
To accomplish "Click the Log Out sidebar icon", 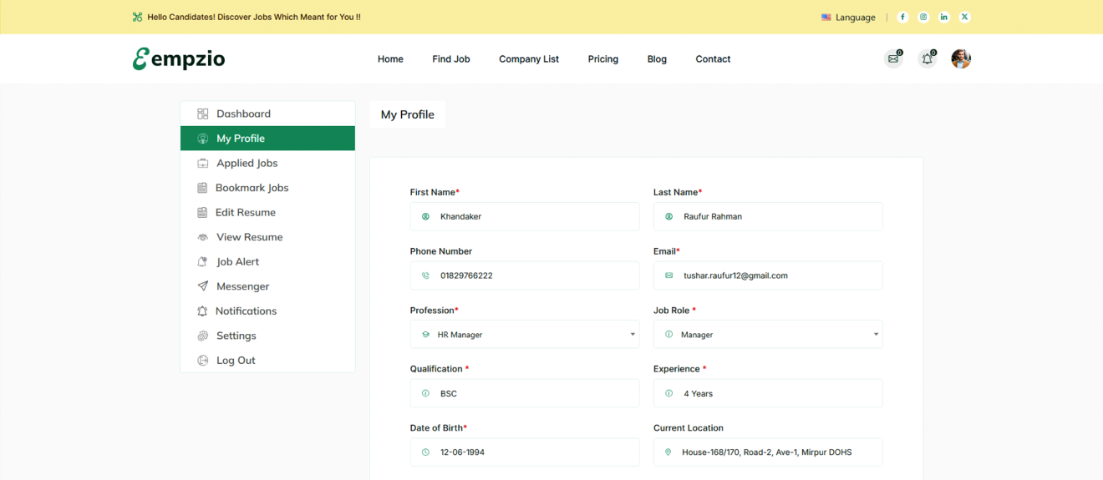I will (202, 361).
